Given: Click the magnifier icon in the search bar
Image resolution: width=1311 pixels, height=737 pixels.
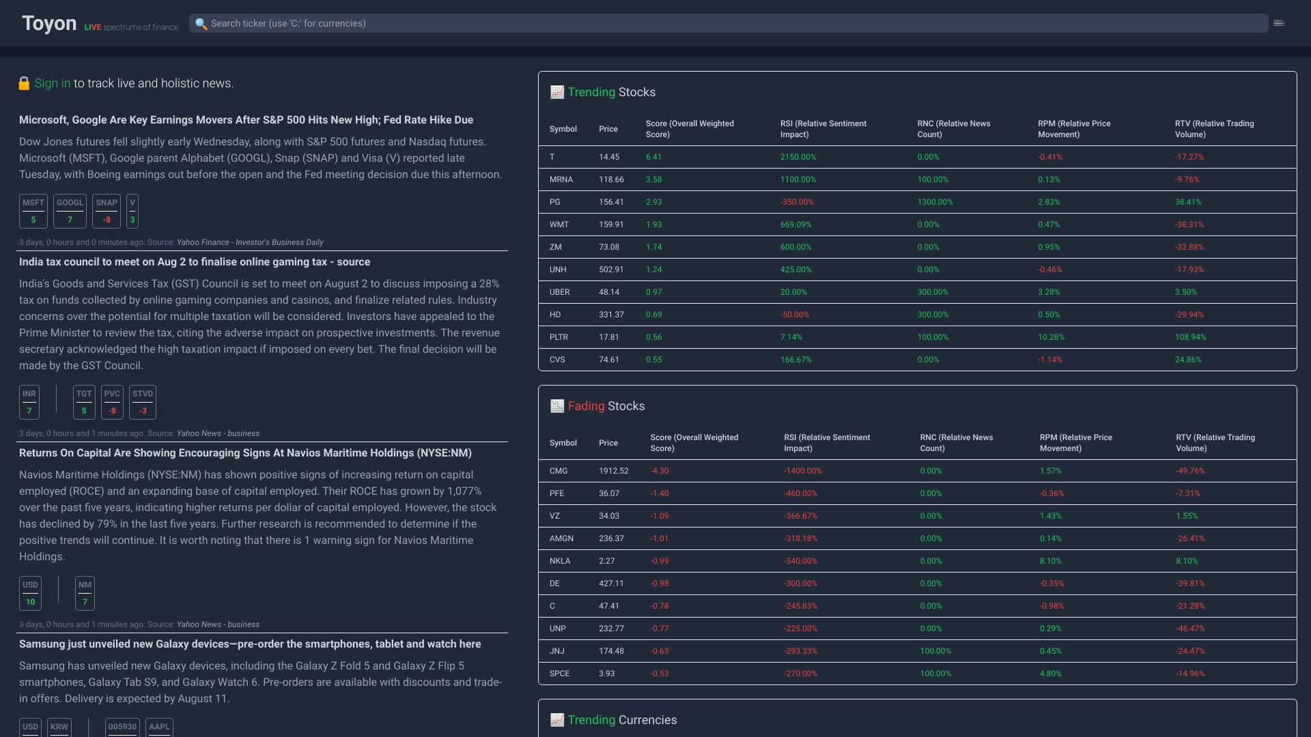Looking at the screenshot, I should [201, 23].
